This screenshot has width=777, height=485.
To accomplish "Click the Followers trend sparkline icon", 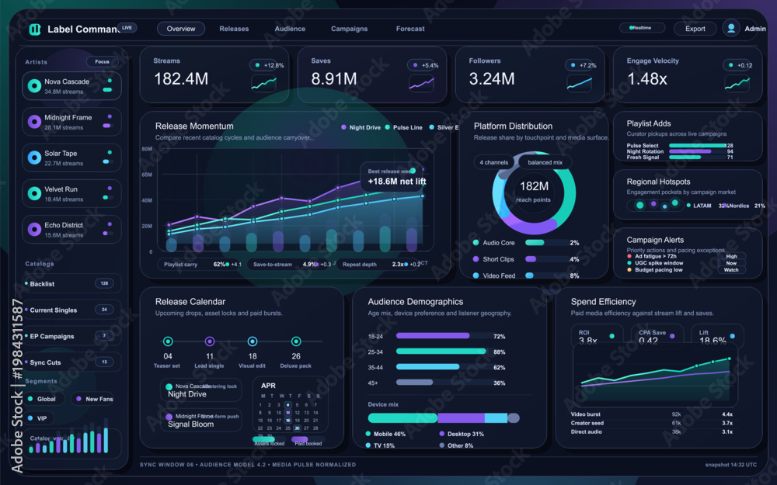I will point(580,83).
